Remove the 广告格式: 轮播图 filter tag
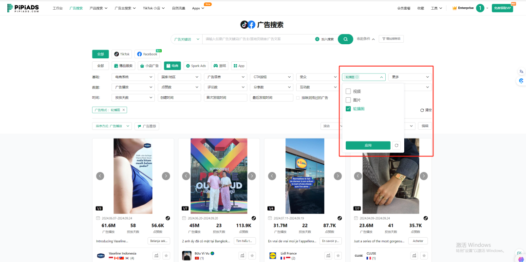Image resolution: width=526 pixels, height=262 pixels. (124, 110)
